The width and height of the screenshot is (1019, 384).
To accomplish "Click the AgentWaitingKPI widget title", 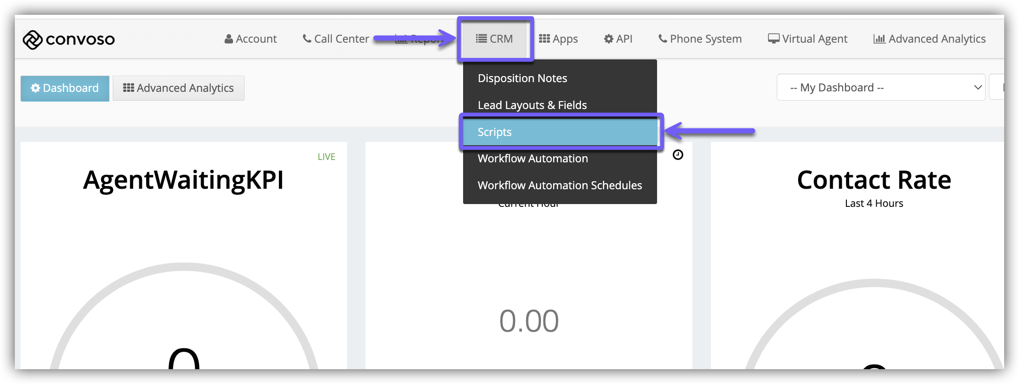I will click(183, 180).
